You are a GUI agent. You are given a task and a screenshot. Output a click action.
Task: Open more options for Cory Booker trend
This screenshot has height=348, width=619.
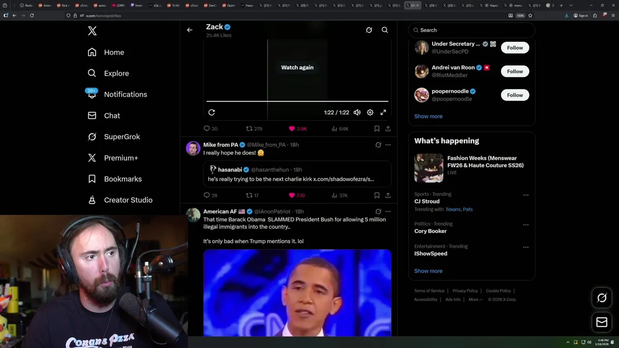pyautogui.click(x=526, y=225)
